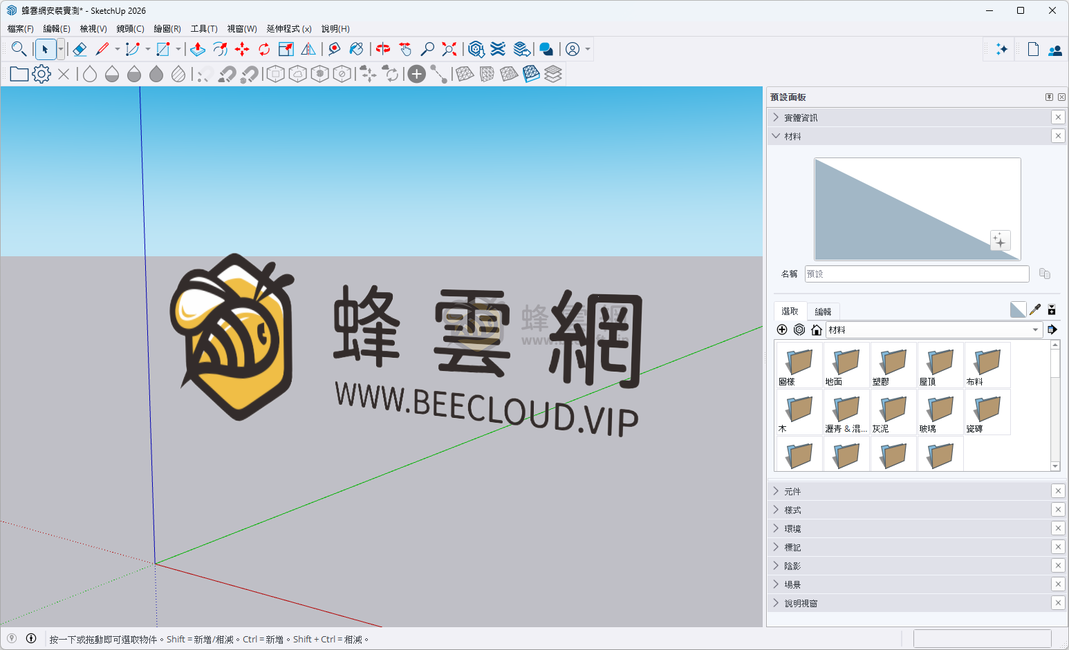Viewport: 1069px width, 650px height.
Task: Choose the Move tool with red arrows
Action: tap(242, 49)
